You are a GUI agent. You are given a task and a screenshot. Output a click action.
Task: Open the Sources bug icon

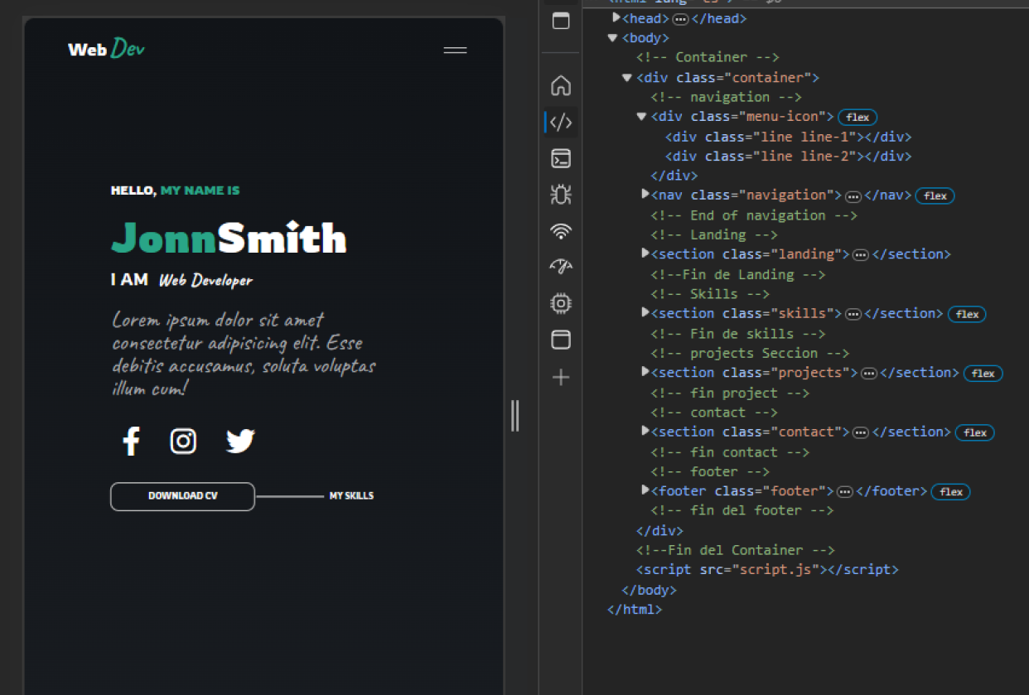point(561,195)
